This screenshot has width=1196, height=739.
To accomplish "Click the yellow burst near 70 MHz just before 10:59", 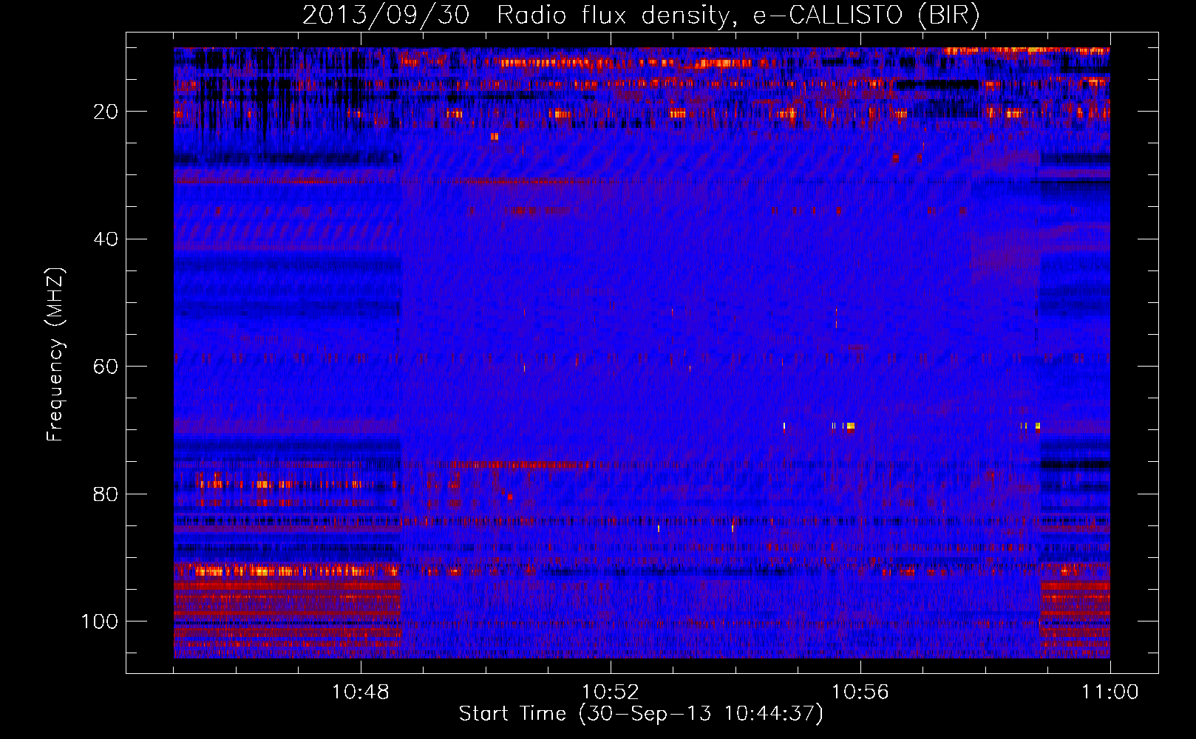I will (1038, 426).
